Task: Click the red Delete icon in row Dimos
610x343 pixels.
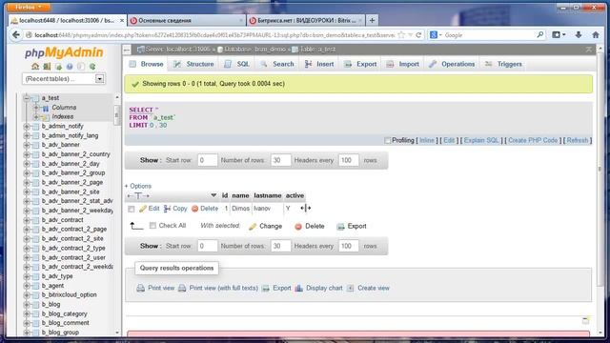Action: pyautogui.click(x=194, y=209)
